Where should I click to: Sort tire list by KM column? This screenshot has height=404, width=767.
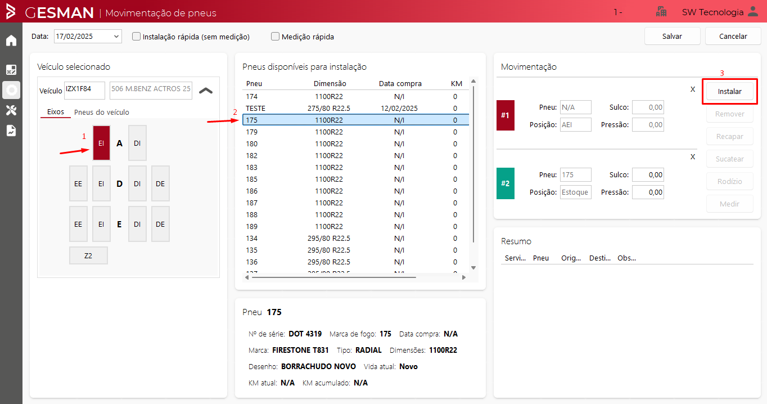pyautogui.click(x=456, y=84)
